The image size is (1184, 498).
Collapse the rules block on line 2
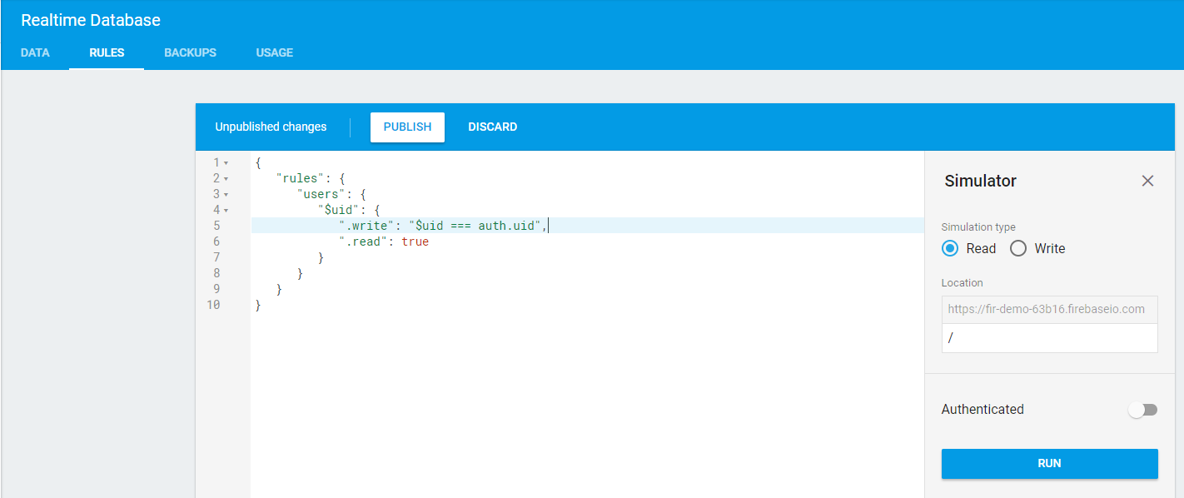click(225, 177)
